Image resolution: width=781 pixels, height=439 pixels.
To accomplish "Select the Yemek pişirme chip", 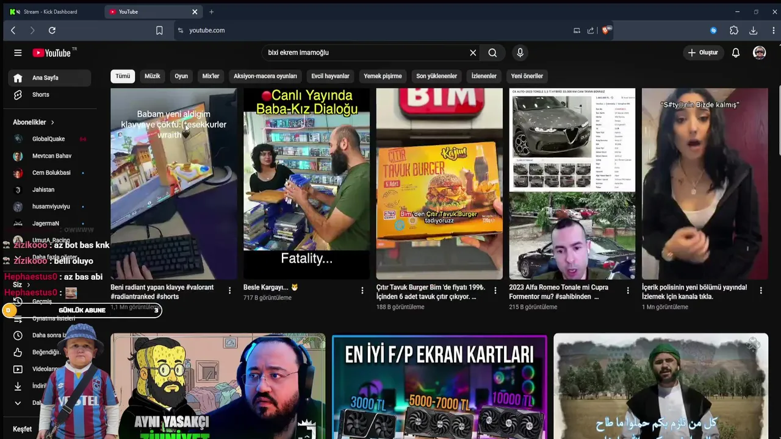I will click(383, 76).
